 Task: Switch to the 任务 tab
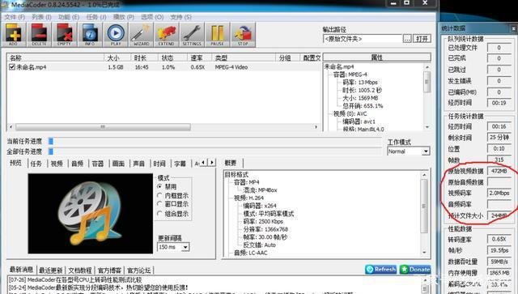tap(36, 164)
